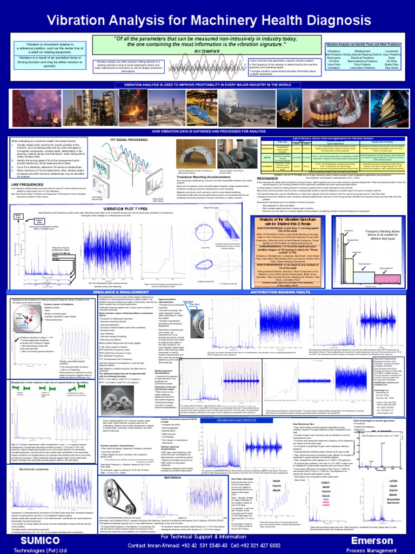Open the curved accelerometer mounting photo
Image resolution: width=415 pixels, height=554 pixels.
196,154
